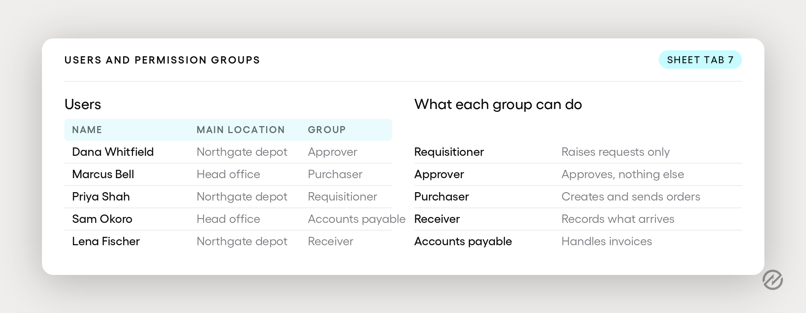
Task: Click Approver group in Dana Whitfield's row
Action: click(333, 152)
